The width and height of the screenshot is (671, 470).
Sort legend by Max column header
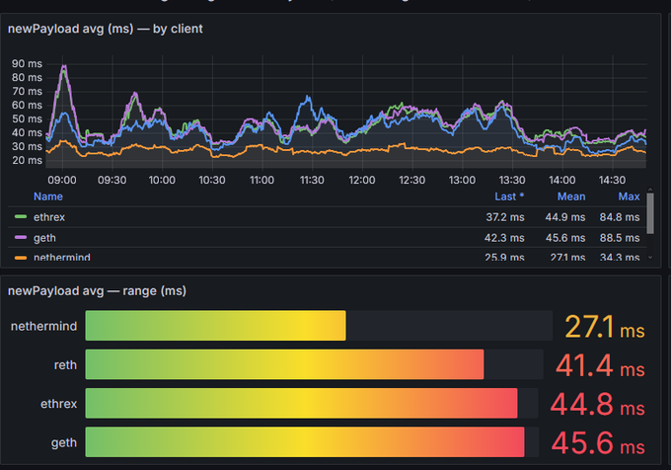click(629, 196)
